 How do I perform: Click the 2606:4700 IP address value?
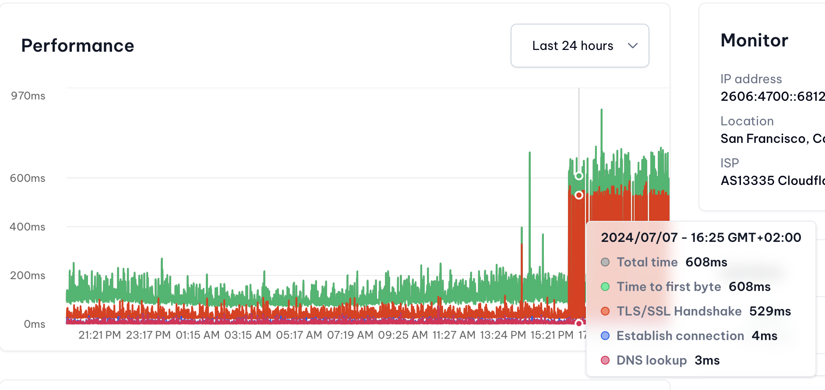[772, 96]
